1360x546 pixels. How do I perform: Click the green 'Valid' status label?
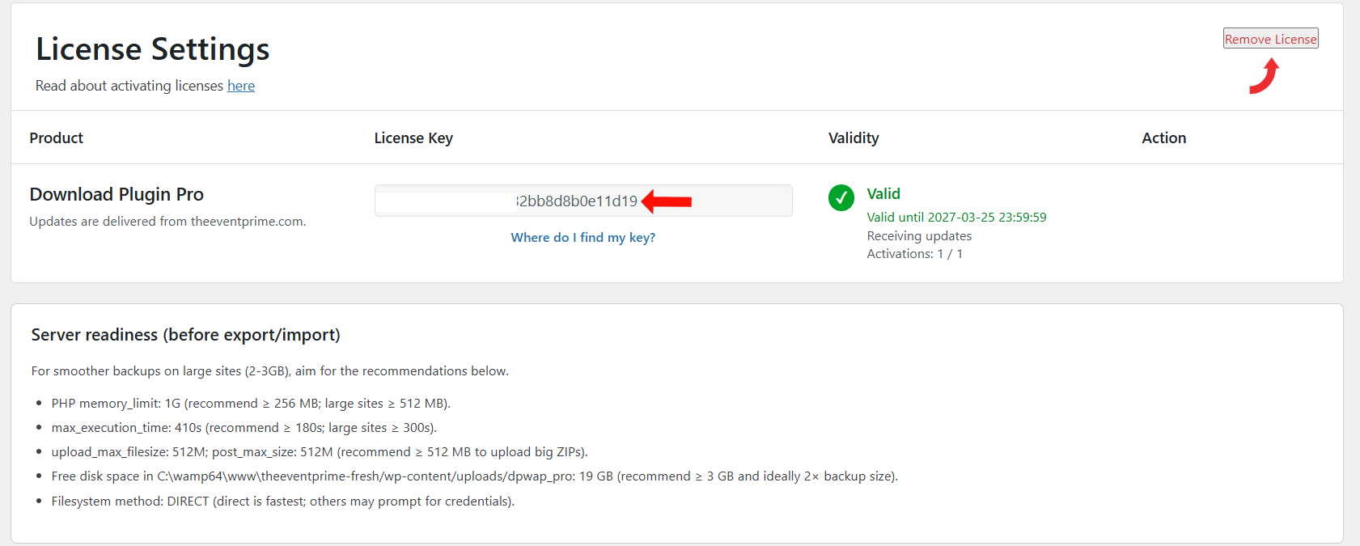(883, 194)
